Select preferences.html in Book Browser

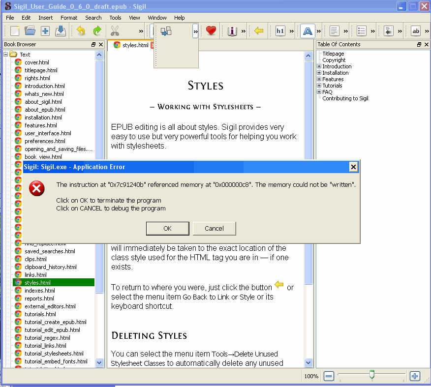(45, 141)
